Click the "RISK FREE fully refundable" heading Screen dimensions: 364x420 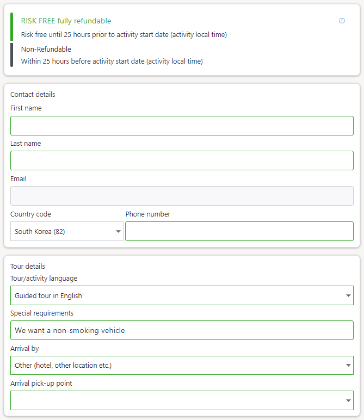pos(66,21)
